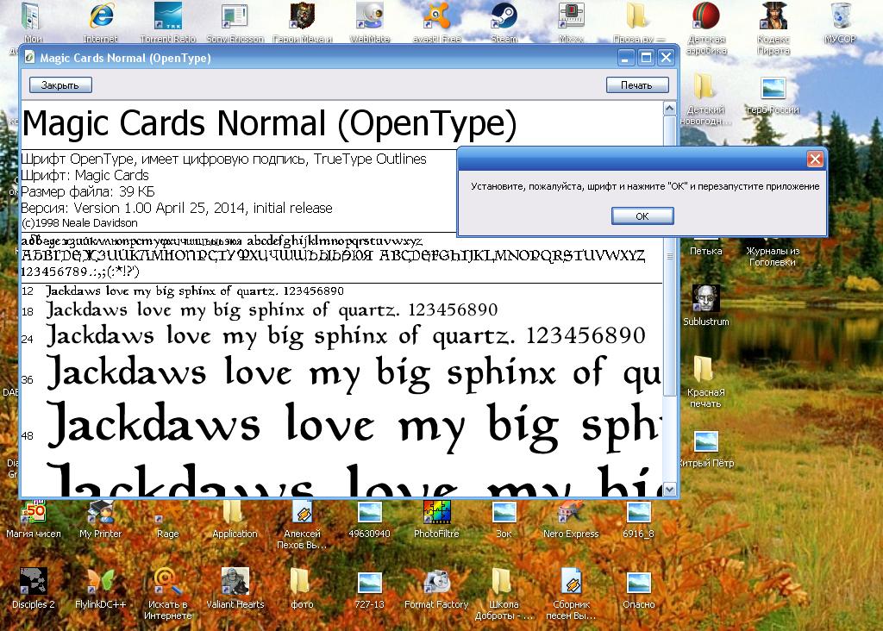This screenshot has height=631, width=883.
Task: Select the МУСОР recycle bin icon
Action: click(840, 16)
